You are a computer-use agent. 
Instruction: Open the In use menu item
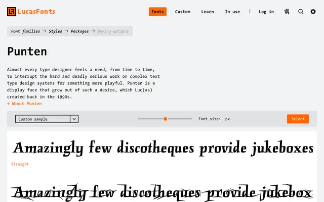pyautogui.click(x=232, y=12)
